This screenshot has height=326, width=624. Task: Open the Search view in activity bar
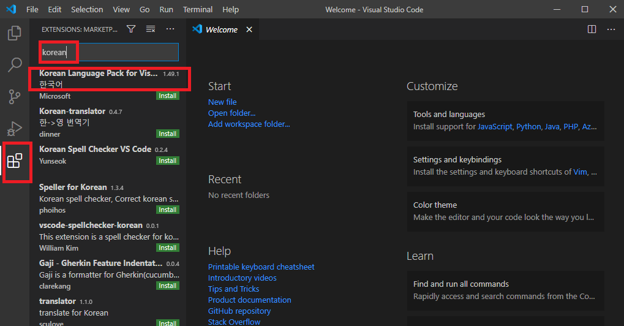[x=14, y=64]
